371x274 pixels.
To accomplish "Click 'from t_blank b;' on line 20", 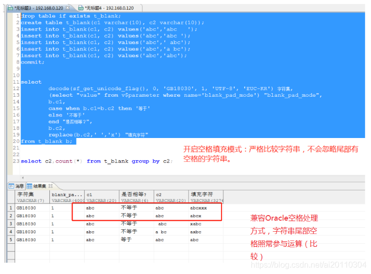I will (46, 142).
